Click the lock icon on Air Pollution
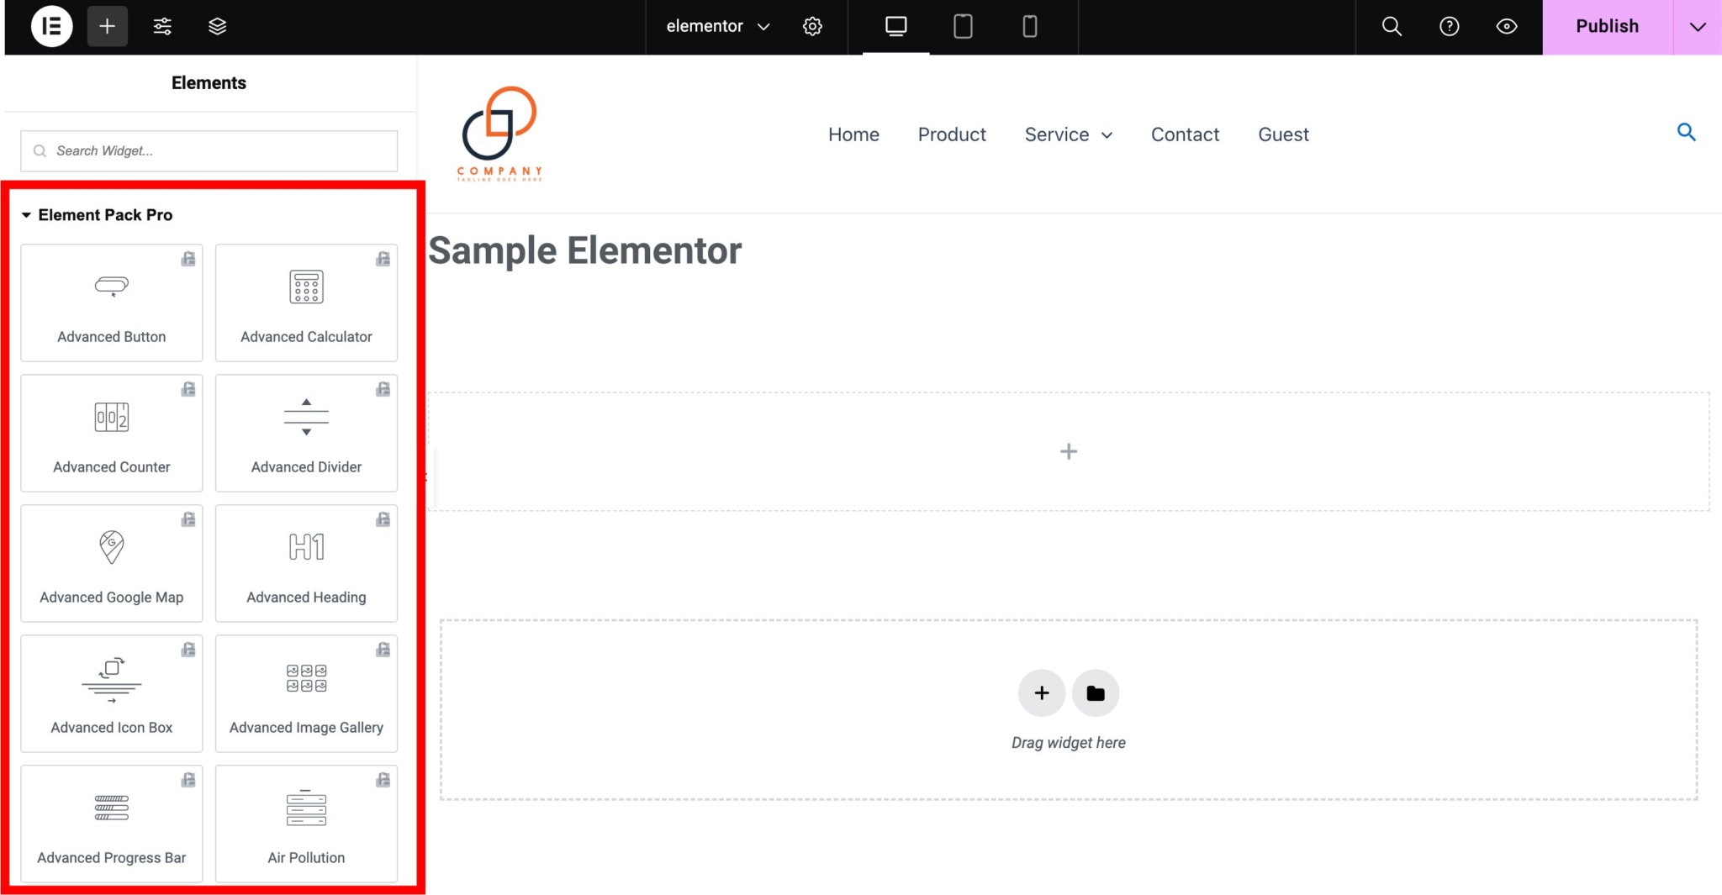The height and width of the screenshot is (895, 1722). (x=383, y=780)
